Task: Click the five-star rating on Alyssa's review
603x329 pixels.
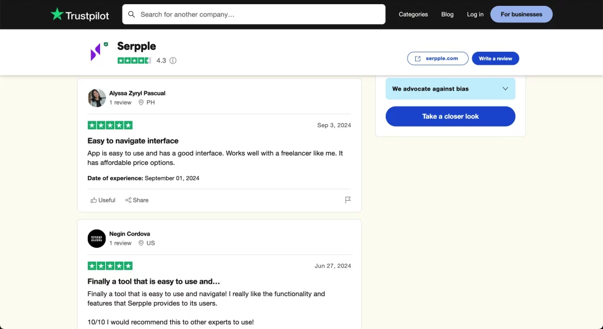Action: (x=110, y=125)
